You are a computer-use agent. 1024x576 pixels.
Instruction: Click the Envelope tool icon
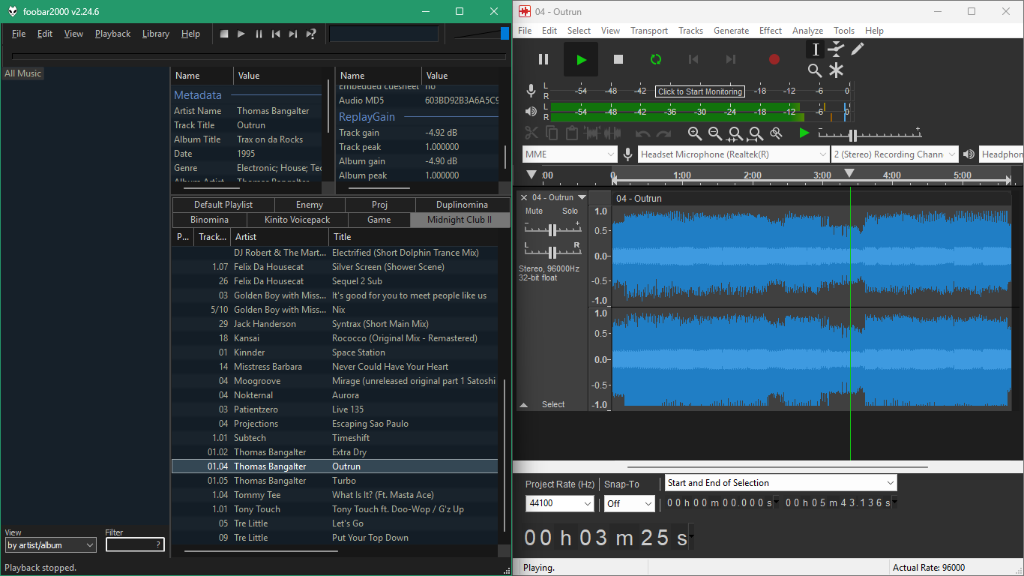click(x=836, y=49)
